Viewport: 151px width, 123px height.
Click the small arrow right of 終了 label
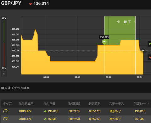point(135,22)
